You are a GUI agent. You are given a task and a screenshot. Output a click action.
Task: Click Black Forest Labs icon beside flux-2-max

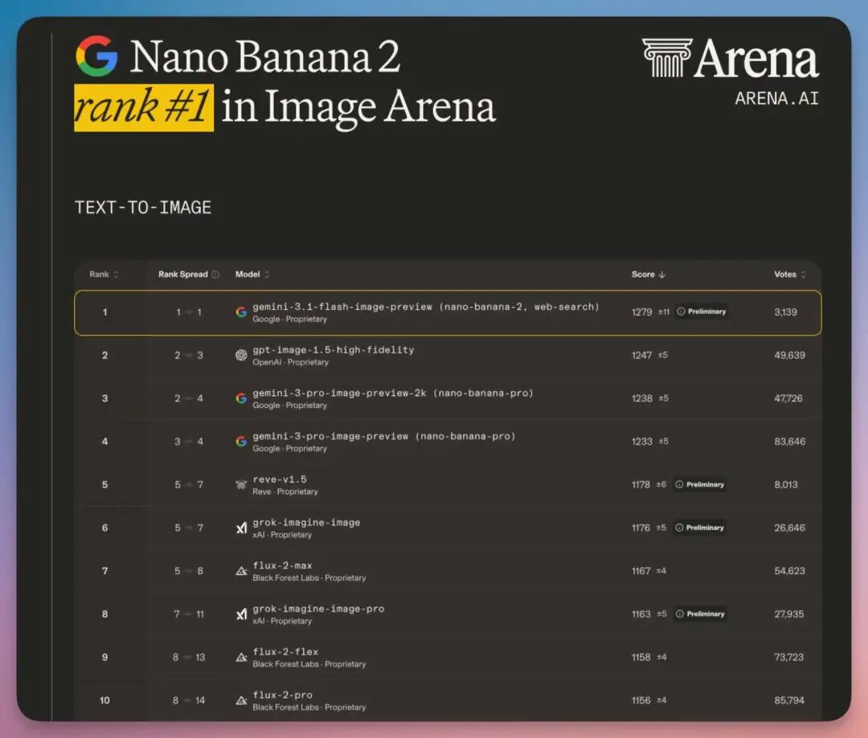(x=241, y=571)
